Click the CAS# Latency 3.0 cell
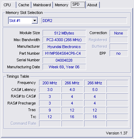134x139 pixels. 50,90
